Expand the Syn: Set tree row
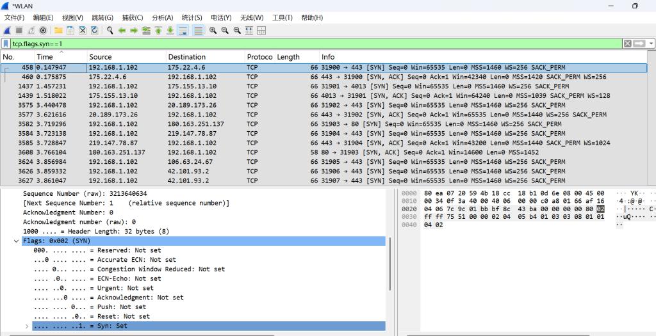This screenshot has height=336, width=656. click(x=27, y=326)
